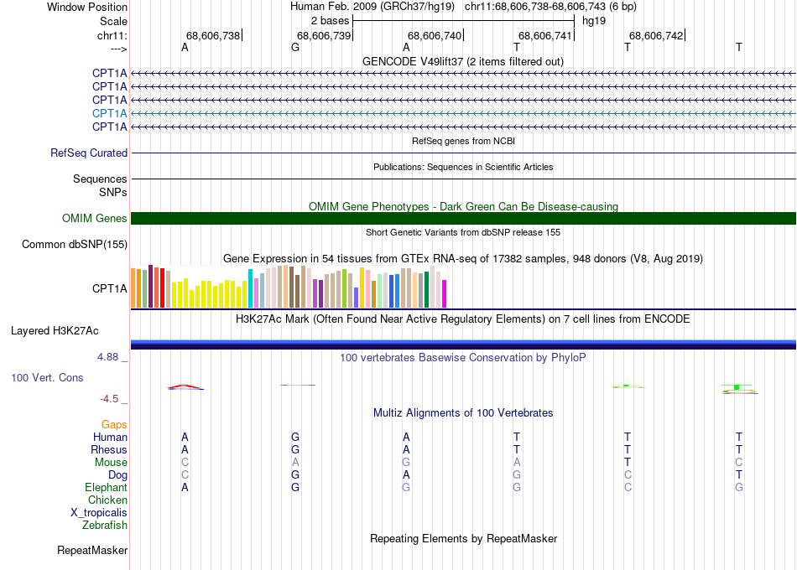
Task: Select the Human alignment row label
Action: coord(110,437)
